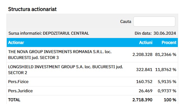Viewport: 184px width, 104px height.
Task: Click the 322.841 shares value
Action: (x=144, y=70)
